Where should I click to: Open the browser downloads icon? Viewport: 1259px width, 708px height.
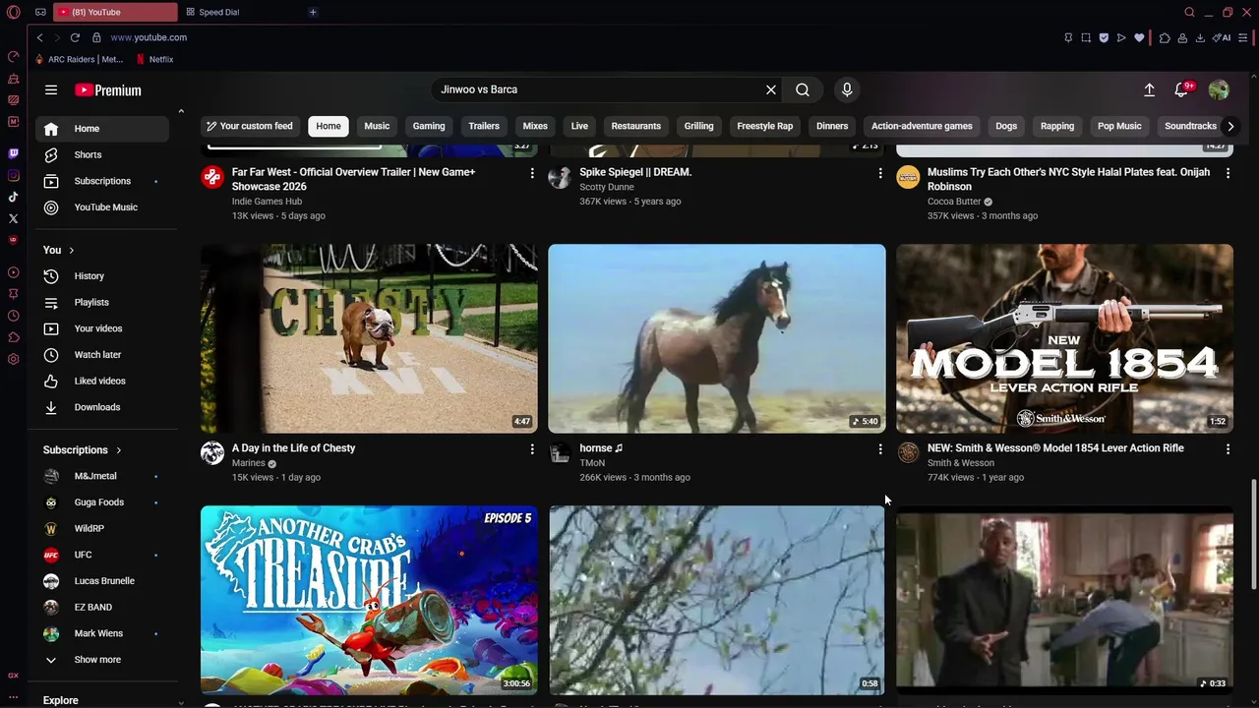(x=1200, y=37)
